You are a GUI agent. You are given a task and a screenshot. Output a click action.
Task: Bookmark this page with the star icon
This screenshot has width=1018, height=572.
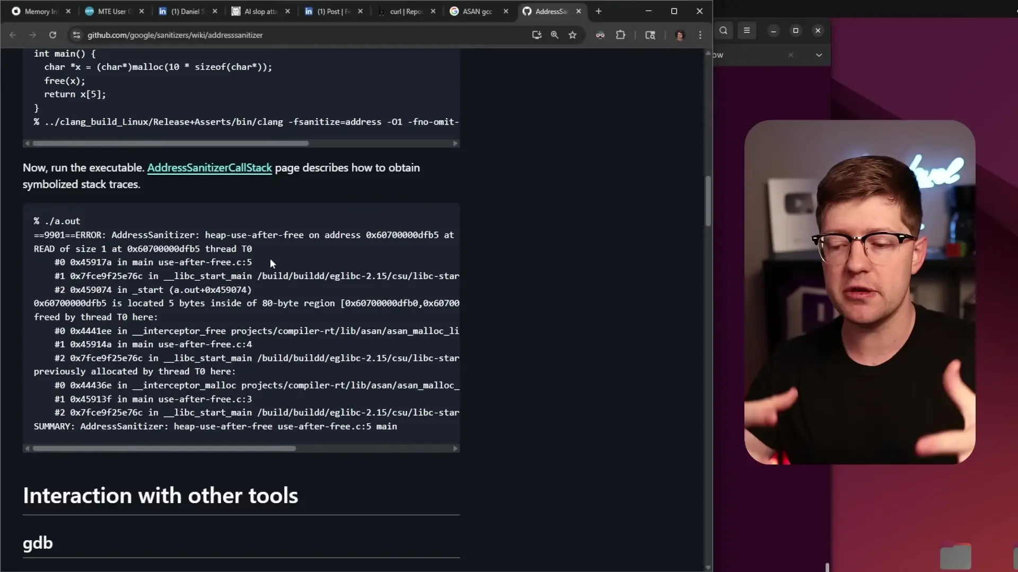tap(573, 35)
